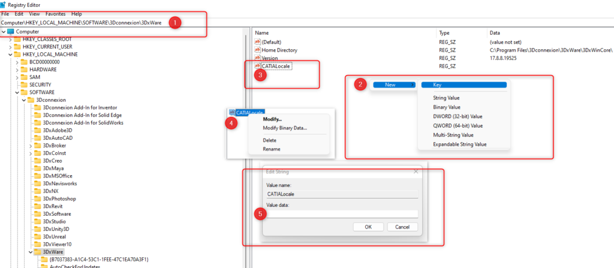Viewport: 614px width, 268px height.
Task: Click the Home Directory string value icon
Action: (x=258, y=50)
